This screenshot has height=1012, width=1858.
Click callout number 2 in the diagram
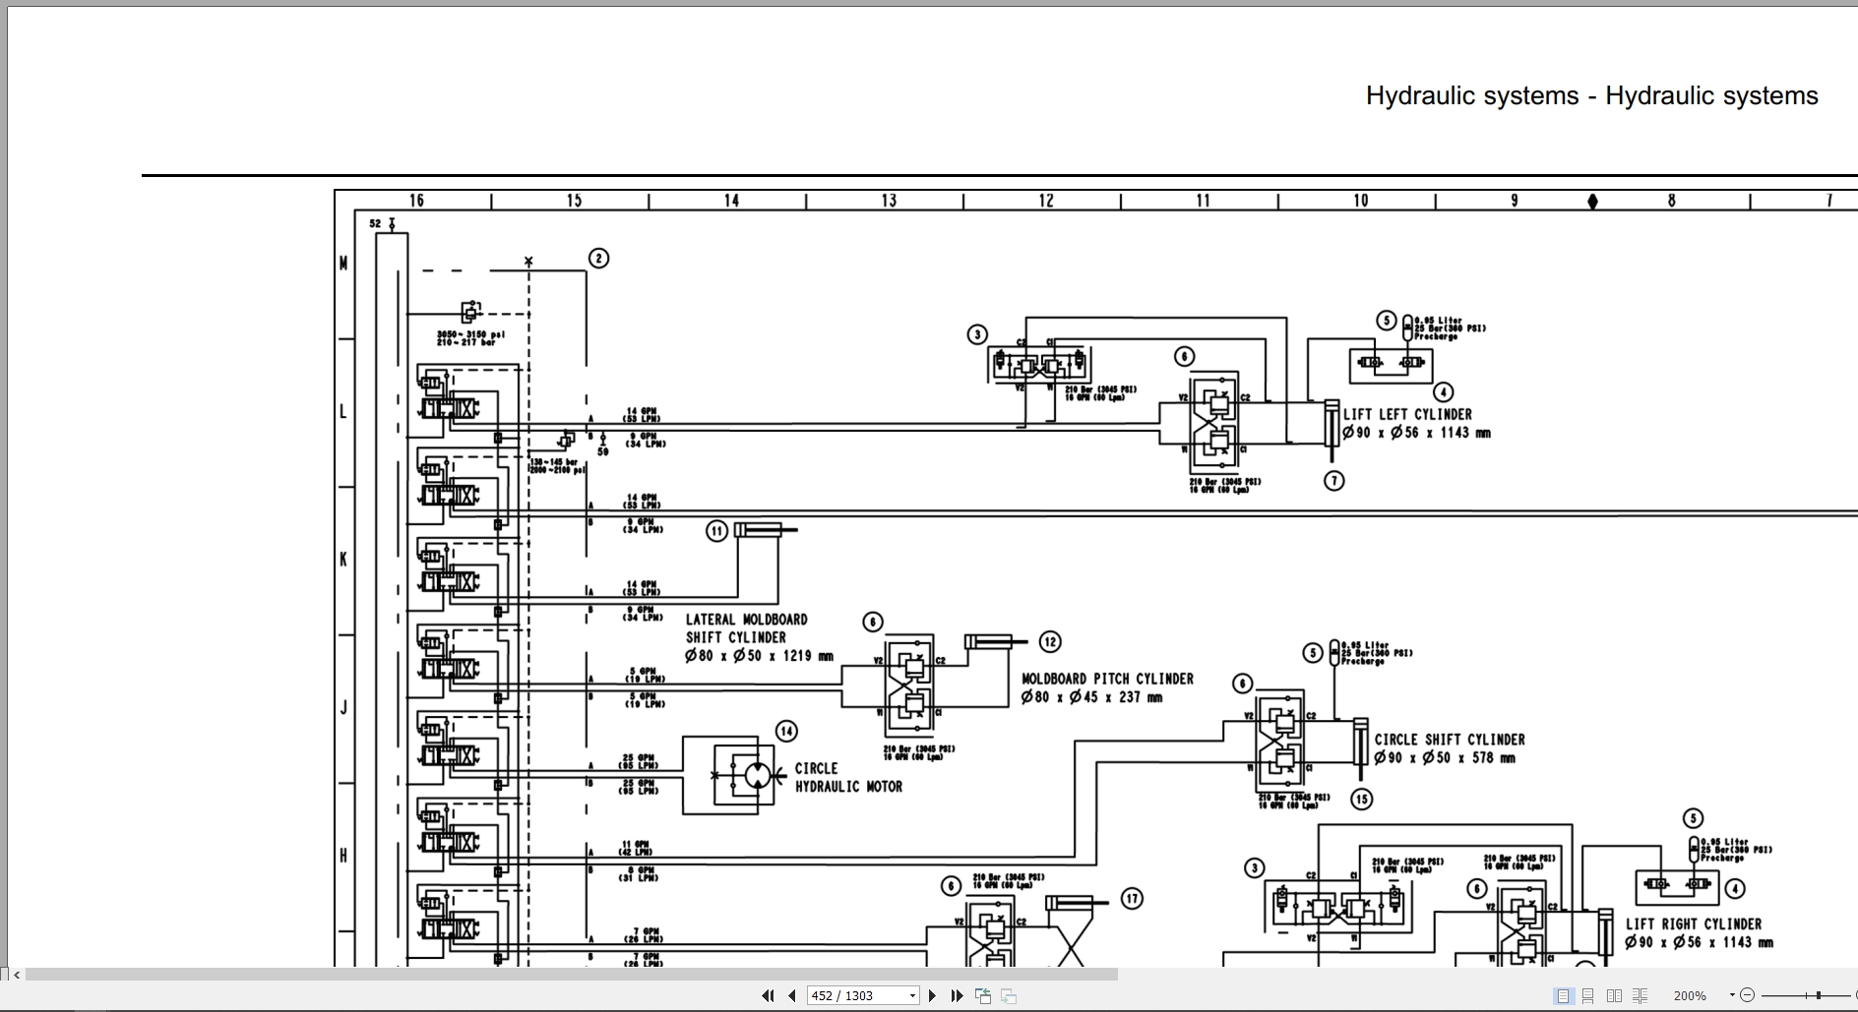click(x=598, y=258)
